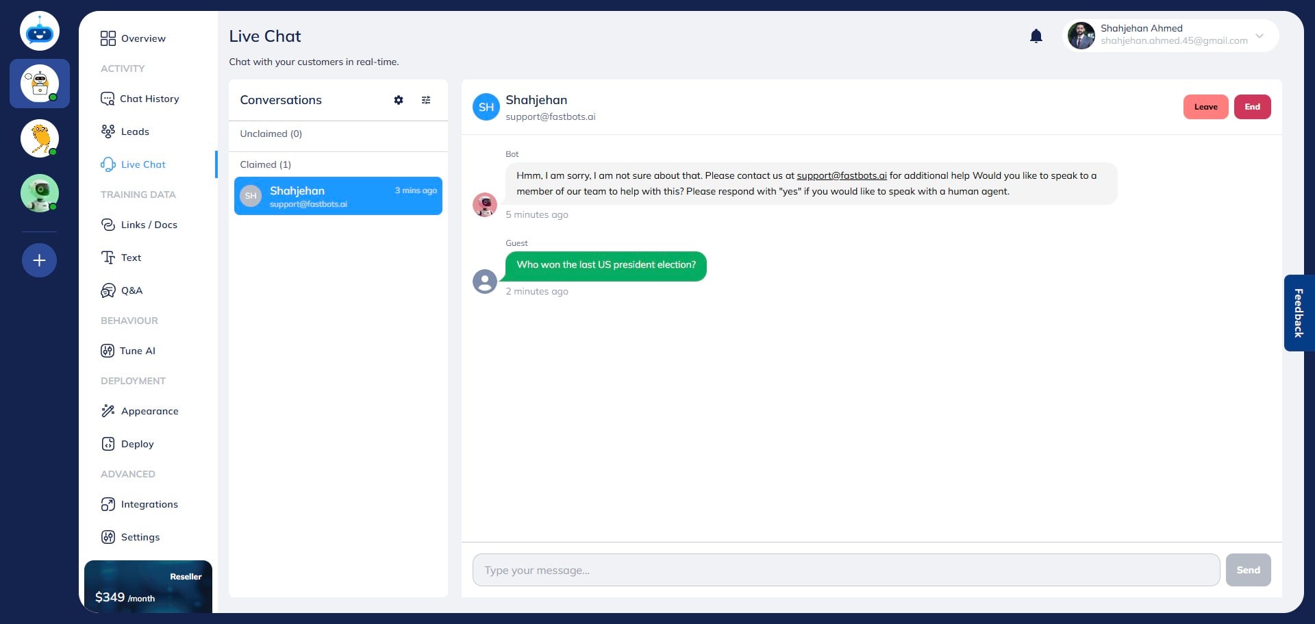Select the green astronaut chatbot avatar
Image resolution: width=1315 pixels, height=624 pixels.
coord(39,192)
